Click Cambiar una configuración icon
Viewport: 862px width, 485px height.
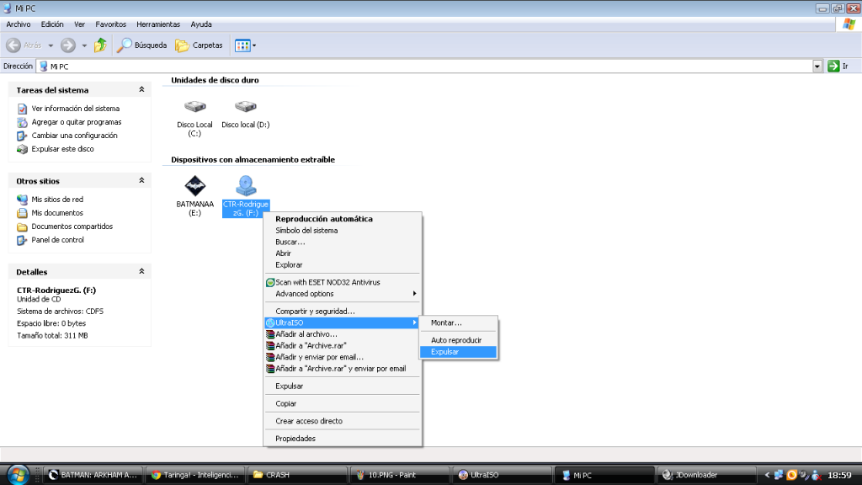22,136
